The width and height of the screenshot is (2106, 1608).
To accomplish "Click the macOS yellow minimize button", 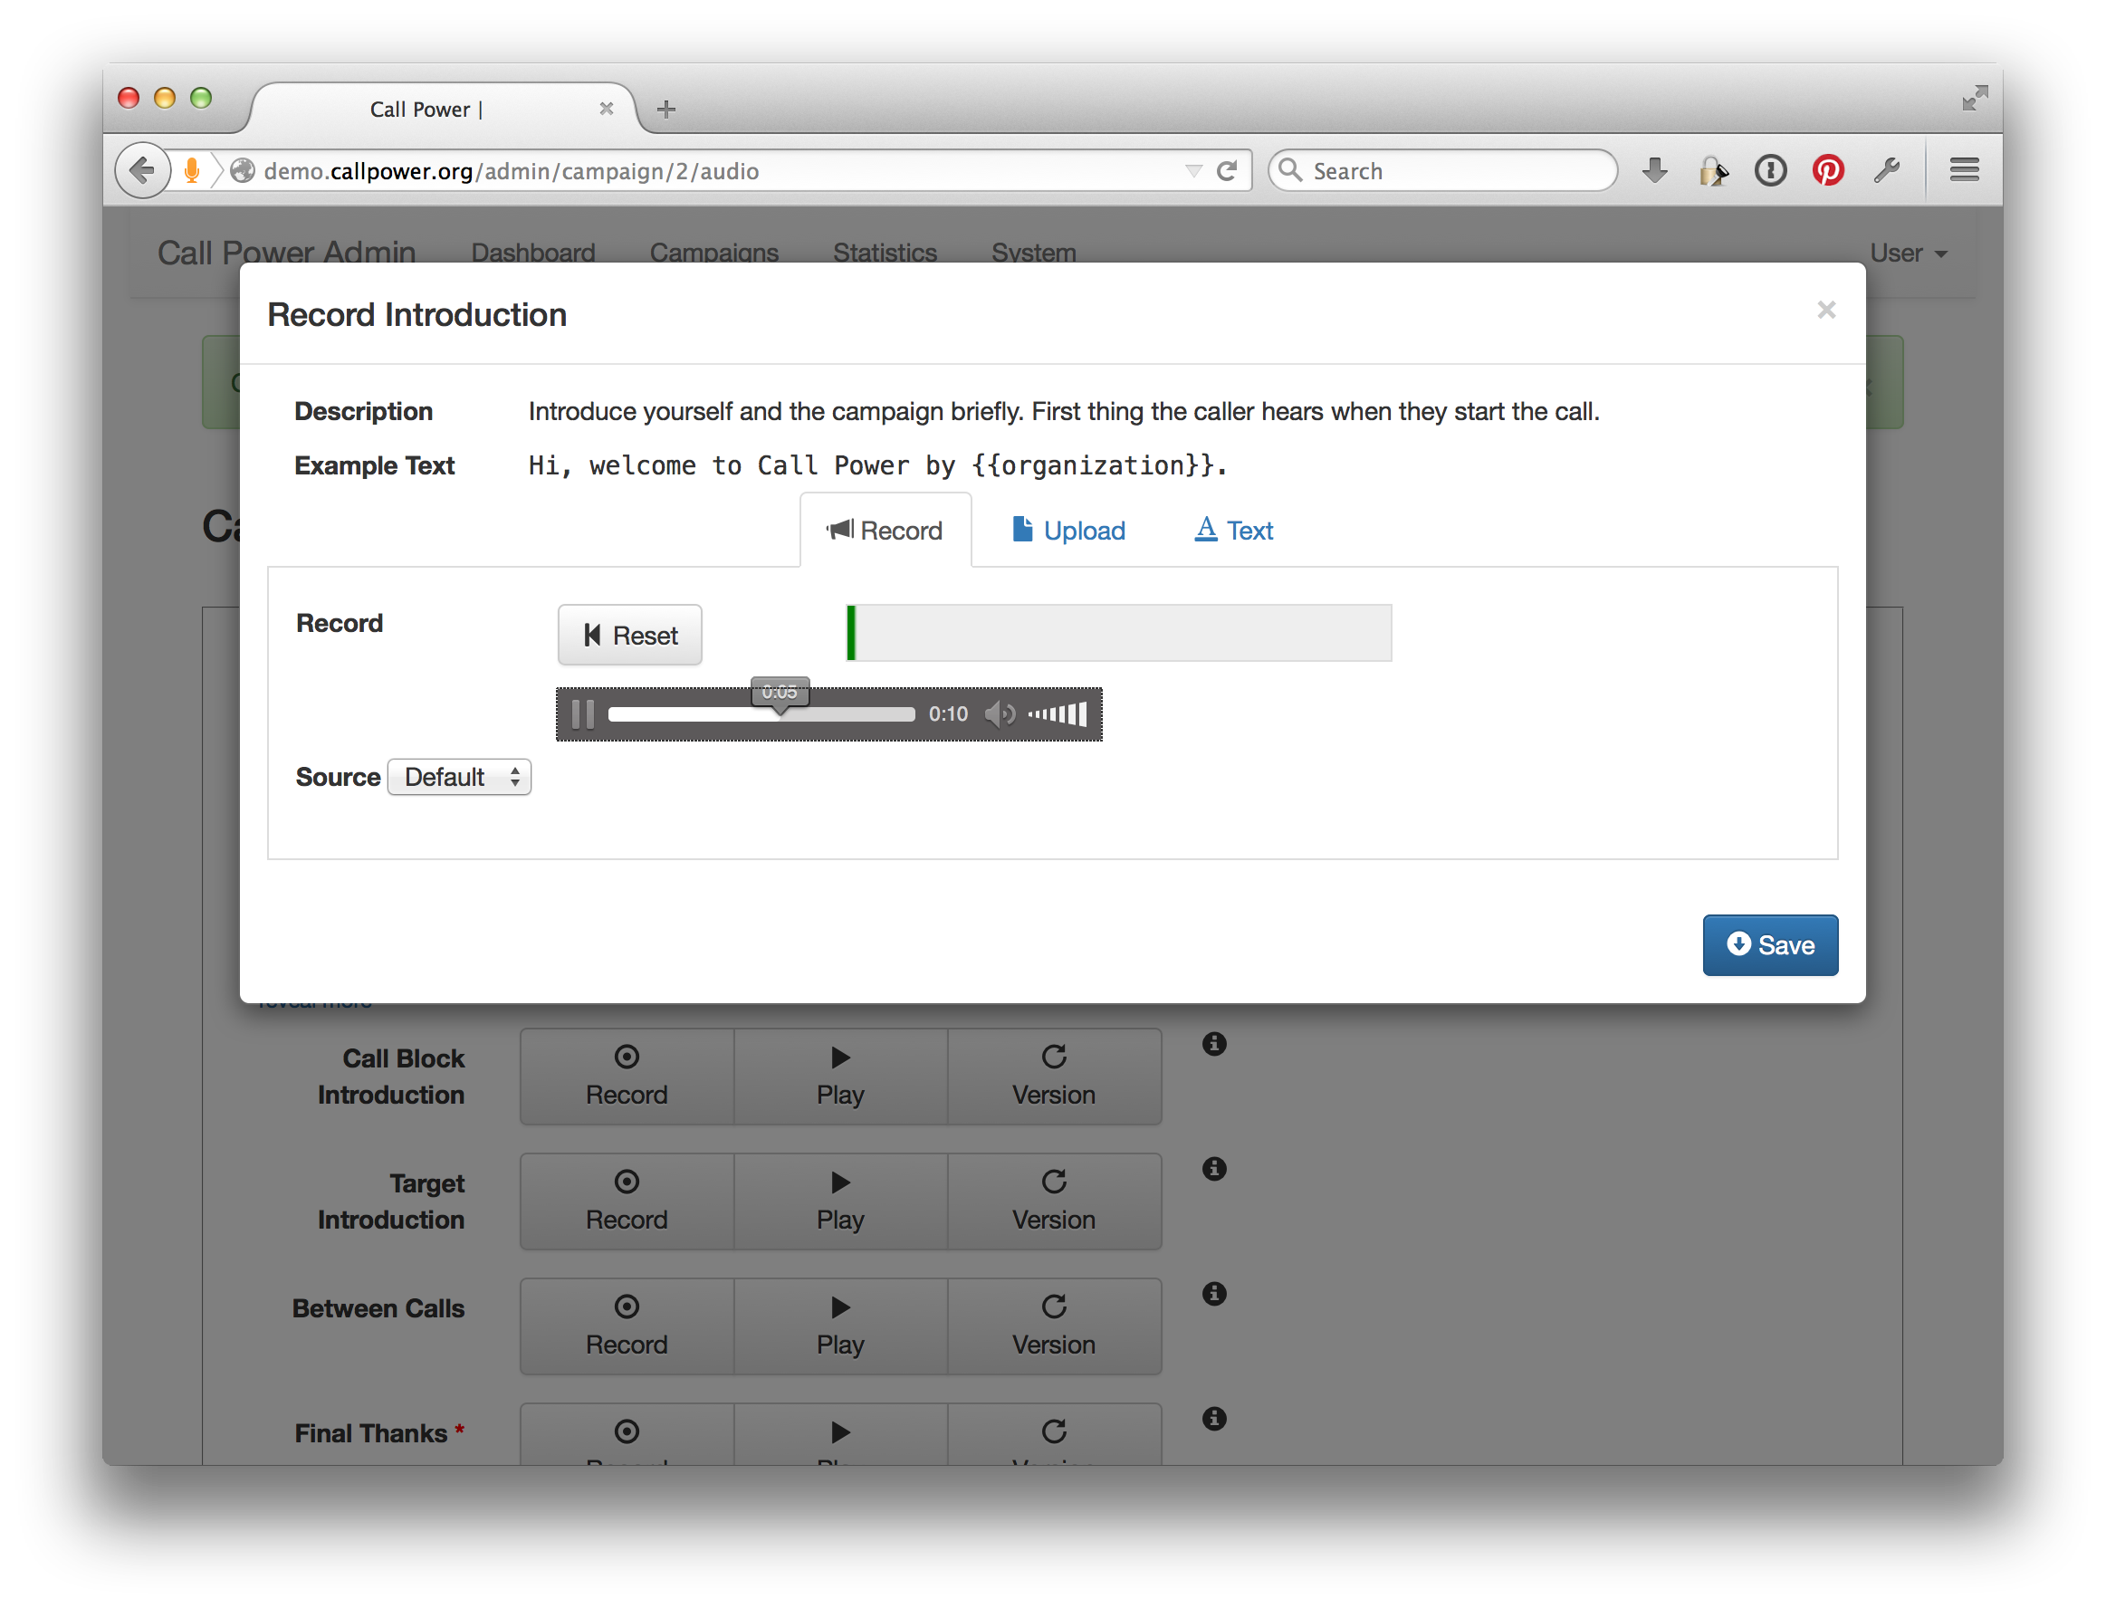I will coord(165,98).
